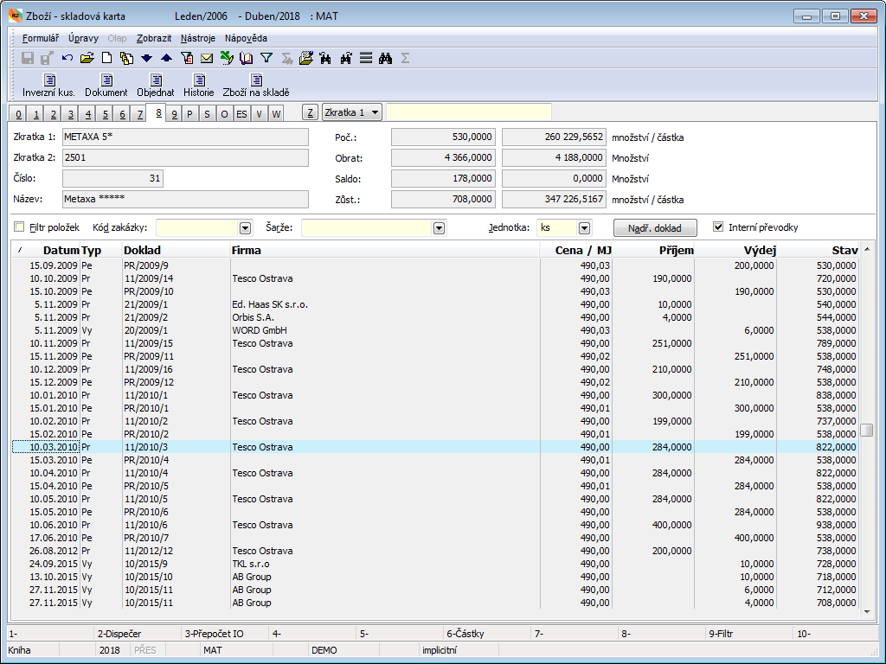This screenshot has height=664, width=886.
Task: Switch to the ES tab
Action: tap(241, 114)
